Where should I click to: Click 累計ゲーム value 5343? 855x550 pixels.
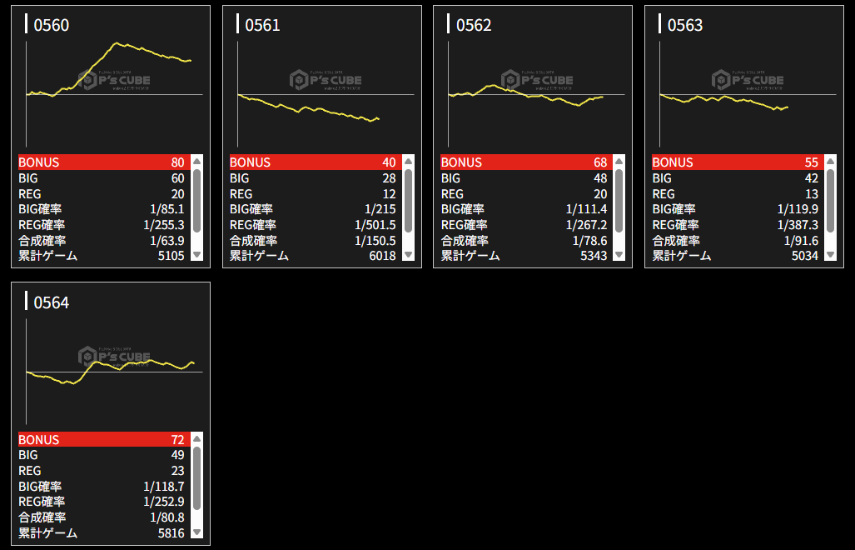click(594, 256)
